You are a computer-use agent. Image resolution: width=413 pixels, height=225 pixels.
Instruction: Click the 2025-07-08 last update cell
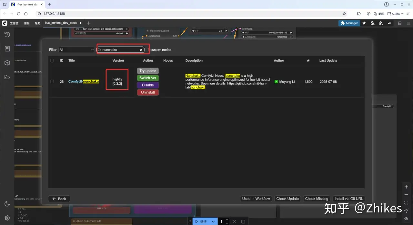point(328,82)
